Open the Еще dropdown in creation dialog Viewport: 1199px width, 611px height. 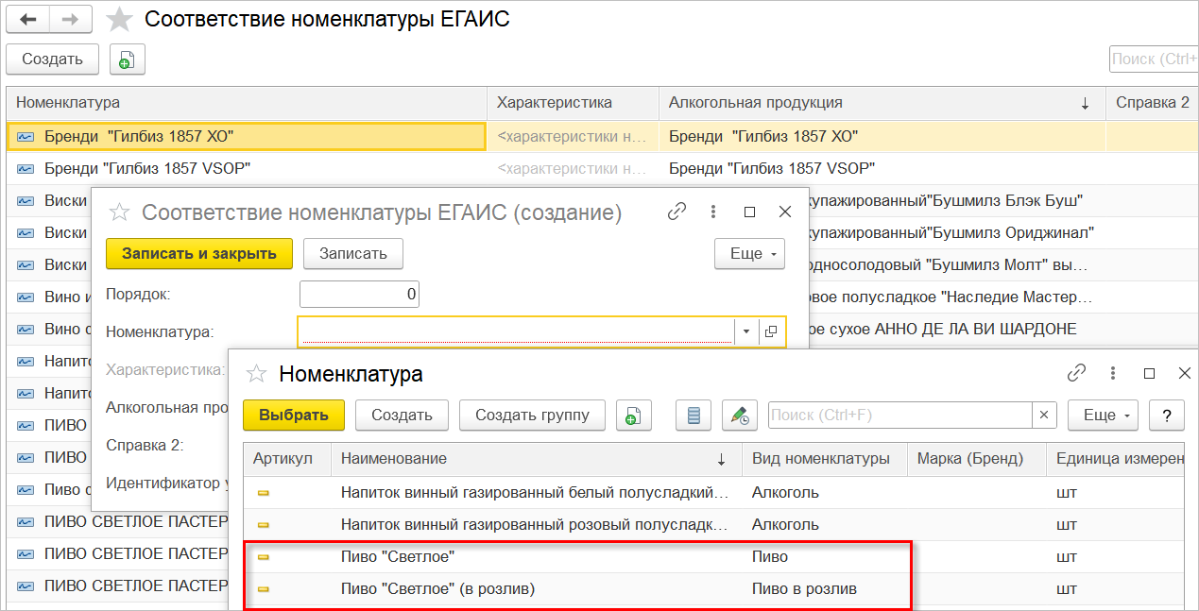pos(750,254)
